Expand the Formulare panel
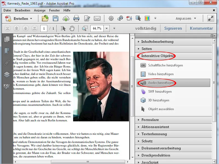This screenshot has width=219, height=164. coord(173,120)
